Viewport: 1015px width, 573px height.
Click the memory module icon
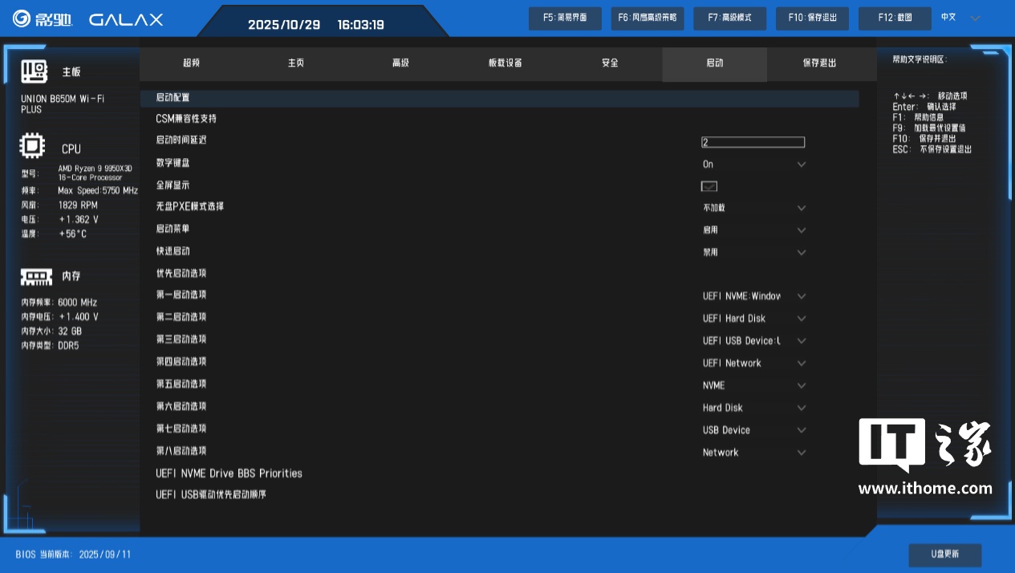pos(36,276)
